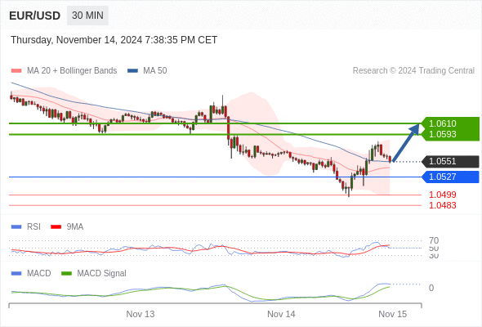Click the Nov 13 date axis label

(141, 314)
